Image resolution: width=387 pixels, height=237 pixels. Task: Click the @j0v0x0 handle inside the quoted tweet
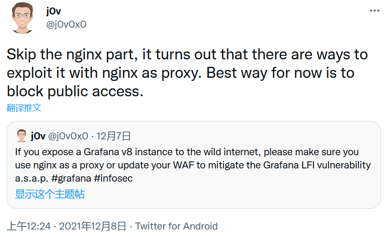[x=68, y=136]
